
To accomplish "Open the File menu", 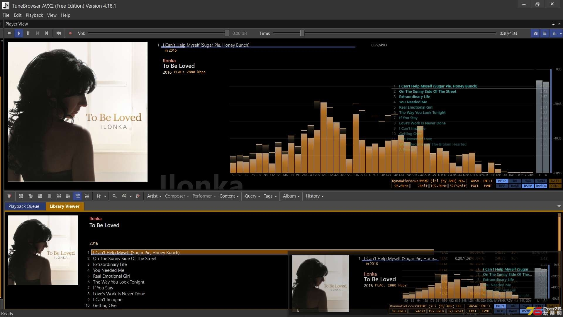I will 6,15.
